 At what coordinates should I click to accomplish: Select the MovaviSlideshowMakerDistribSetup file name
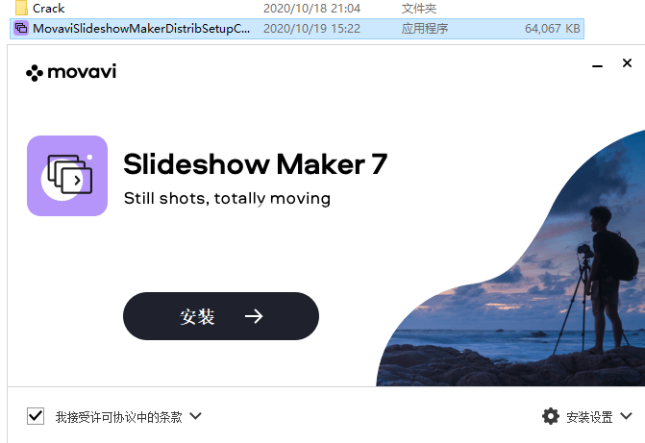pos(141,29)
